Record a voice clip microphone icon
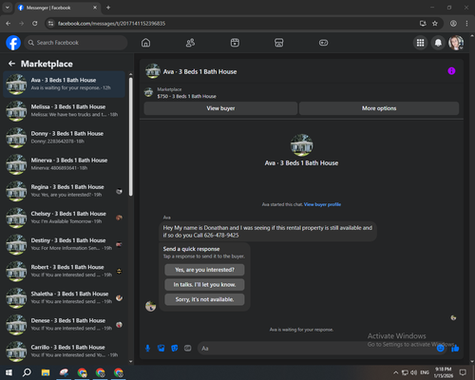 [148, 349]
